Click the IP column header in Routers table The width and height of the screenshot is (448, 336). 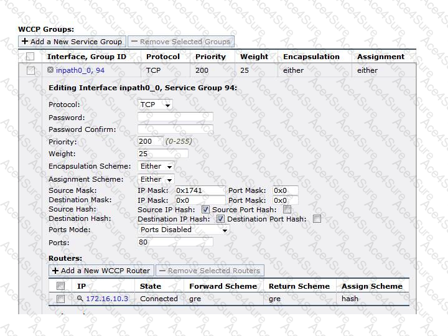point(82,286)
